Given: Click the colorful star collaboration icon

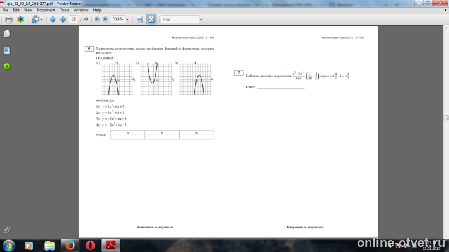Looking at the screenshot, I should (20, 20).
